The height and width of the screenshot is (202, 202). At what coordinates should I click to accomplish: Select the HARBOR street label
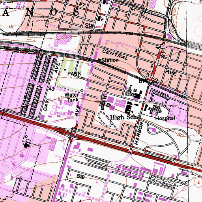tap(139, 133)
